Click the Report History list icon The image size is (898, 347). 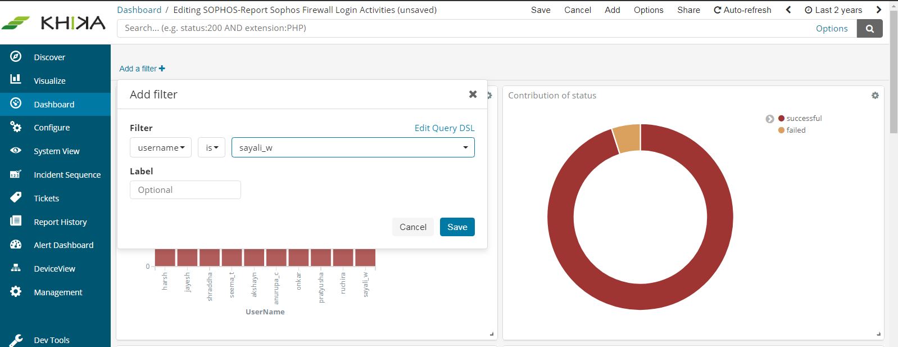tap(16, 221)
